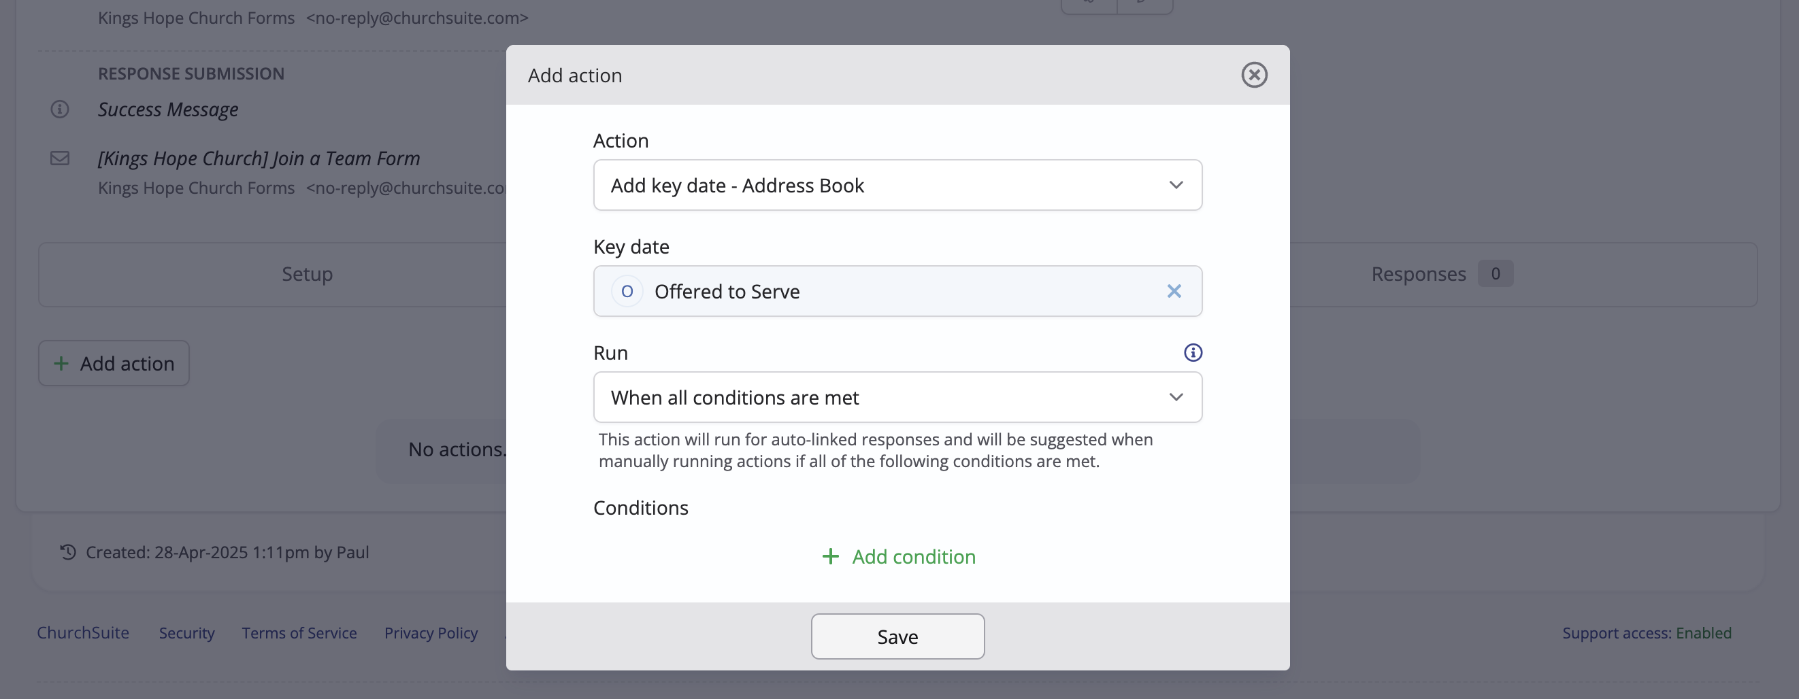Open the Join a Team Form email

259,158
